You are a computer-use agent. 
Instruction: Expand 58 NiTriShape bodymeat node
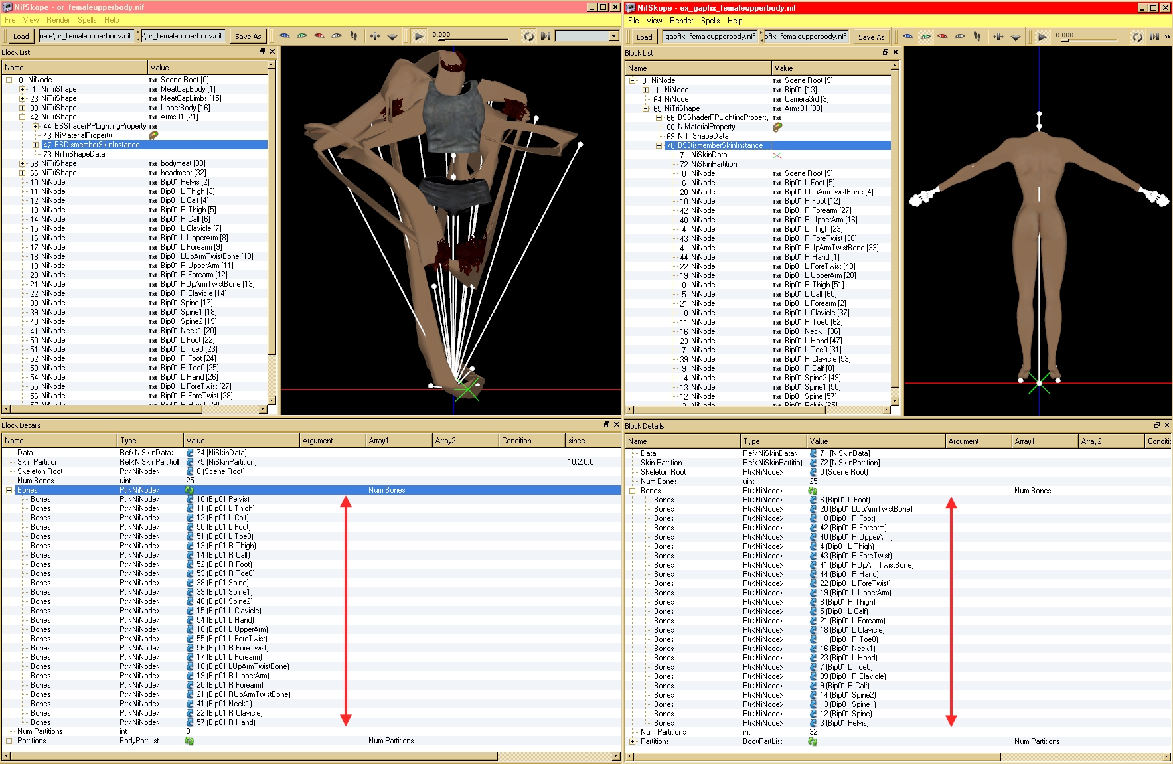(22, 163)
